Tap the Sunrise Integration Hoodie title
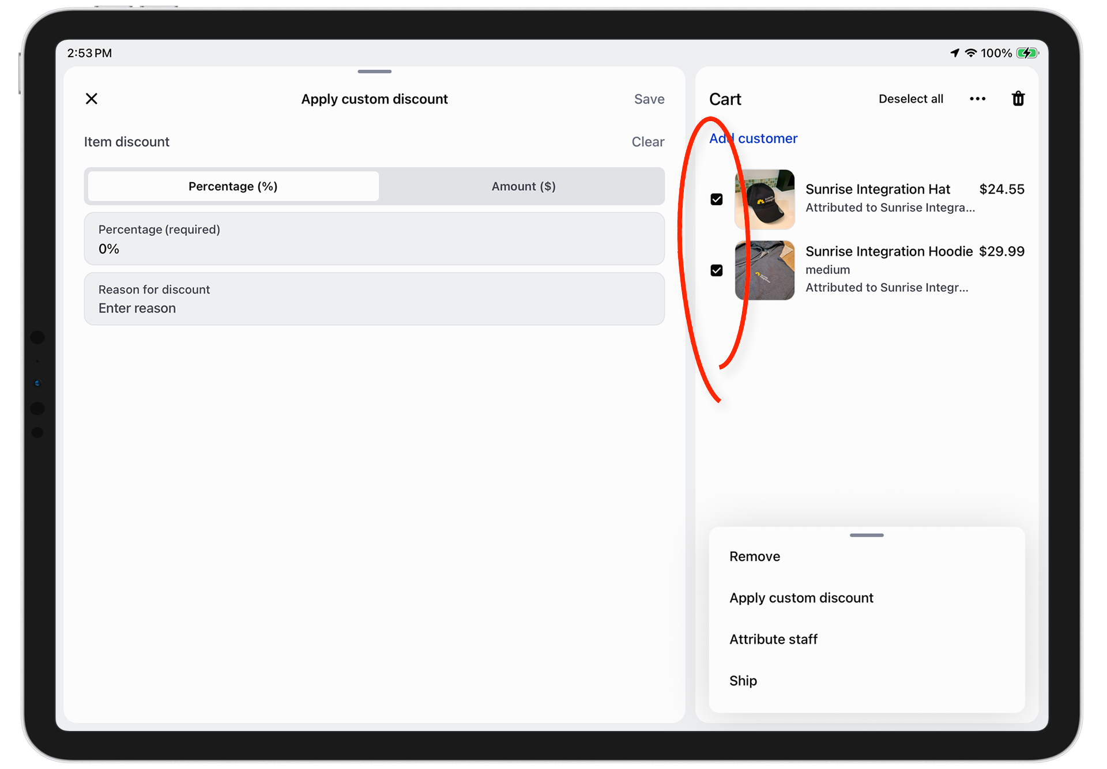The image size is (1107, 769). coord(889,251)
